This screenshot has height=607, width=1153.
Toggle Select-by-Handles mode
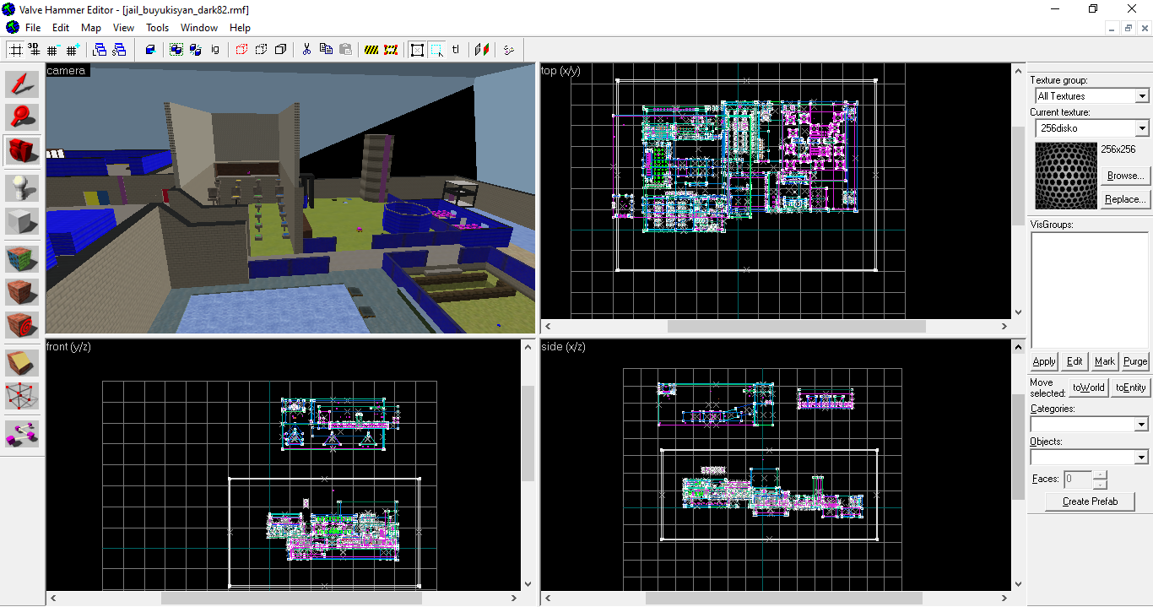point(417,50)
